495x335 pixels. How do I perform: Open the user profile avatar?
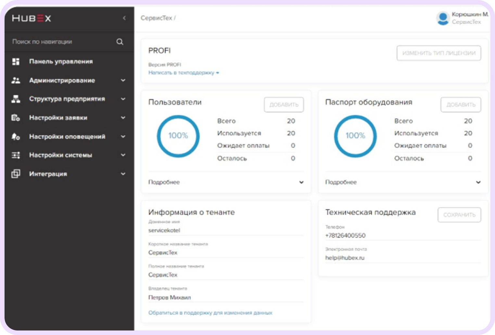point(443,18)
